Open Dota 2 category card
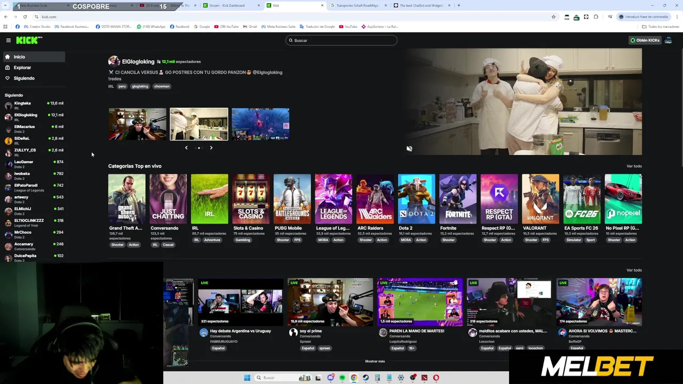Image resolution: width=683 pixels, height=384 pixels. click(x=416, y=199)
